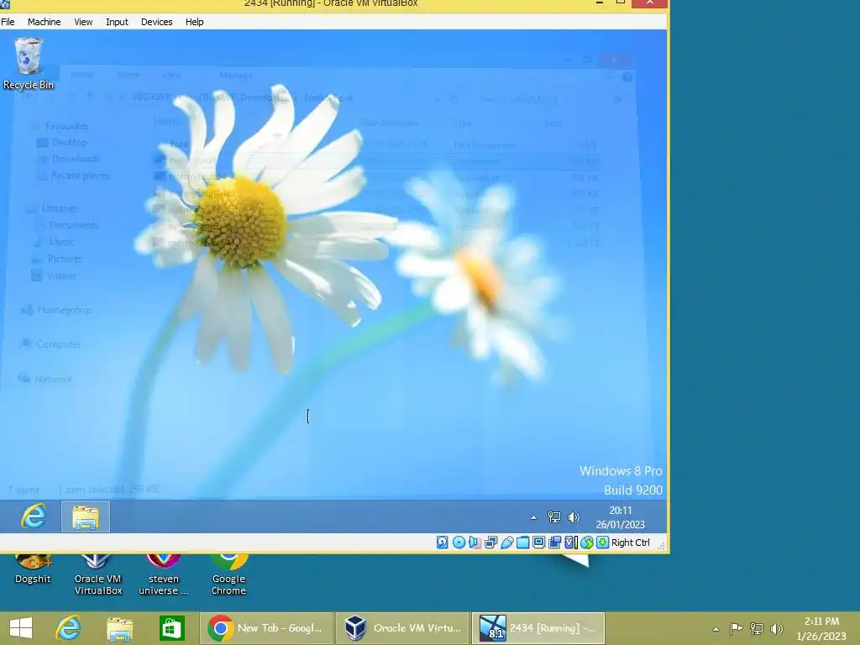Click virtualization CPU status icon
The image size is (860, 645).
571,543
